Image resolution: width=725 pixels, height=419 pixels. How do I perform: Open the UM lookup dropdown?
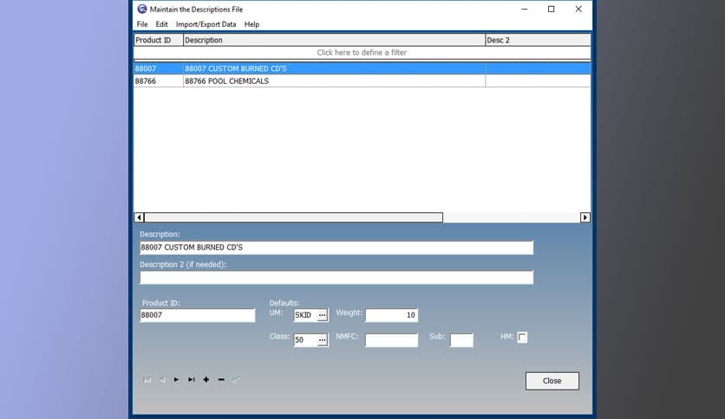[323, 315]
